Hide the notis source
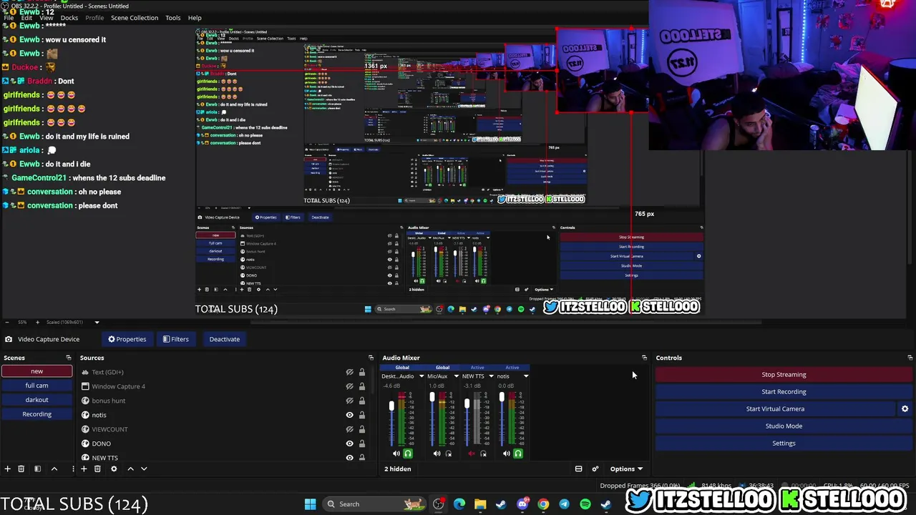 (350, 415)
